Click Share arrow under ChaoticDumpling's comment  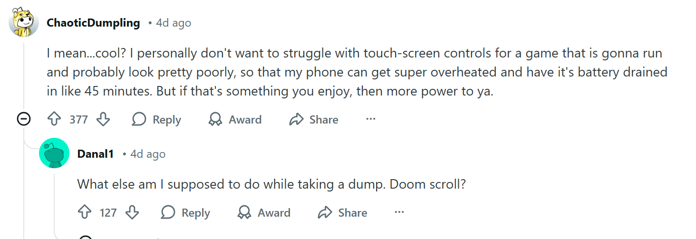point(296,119)
